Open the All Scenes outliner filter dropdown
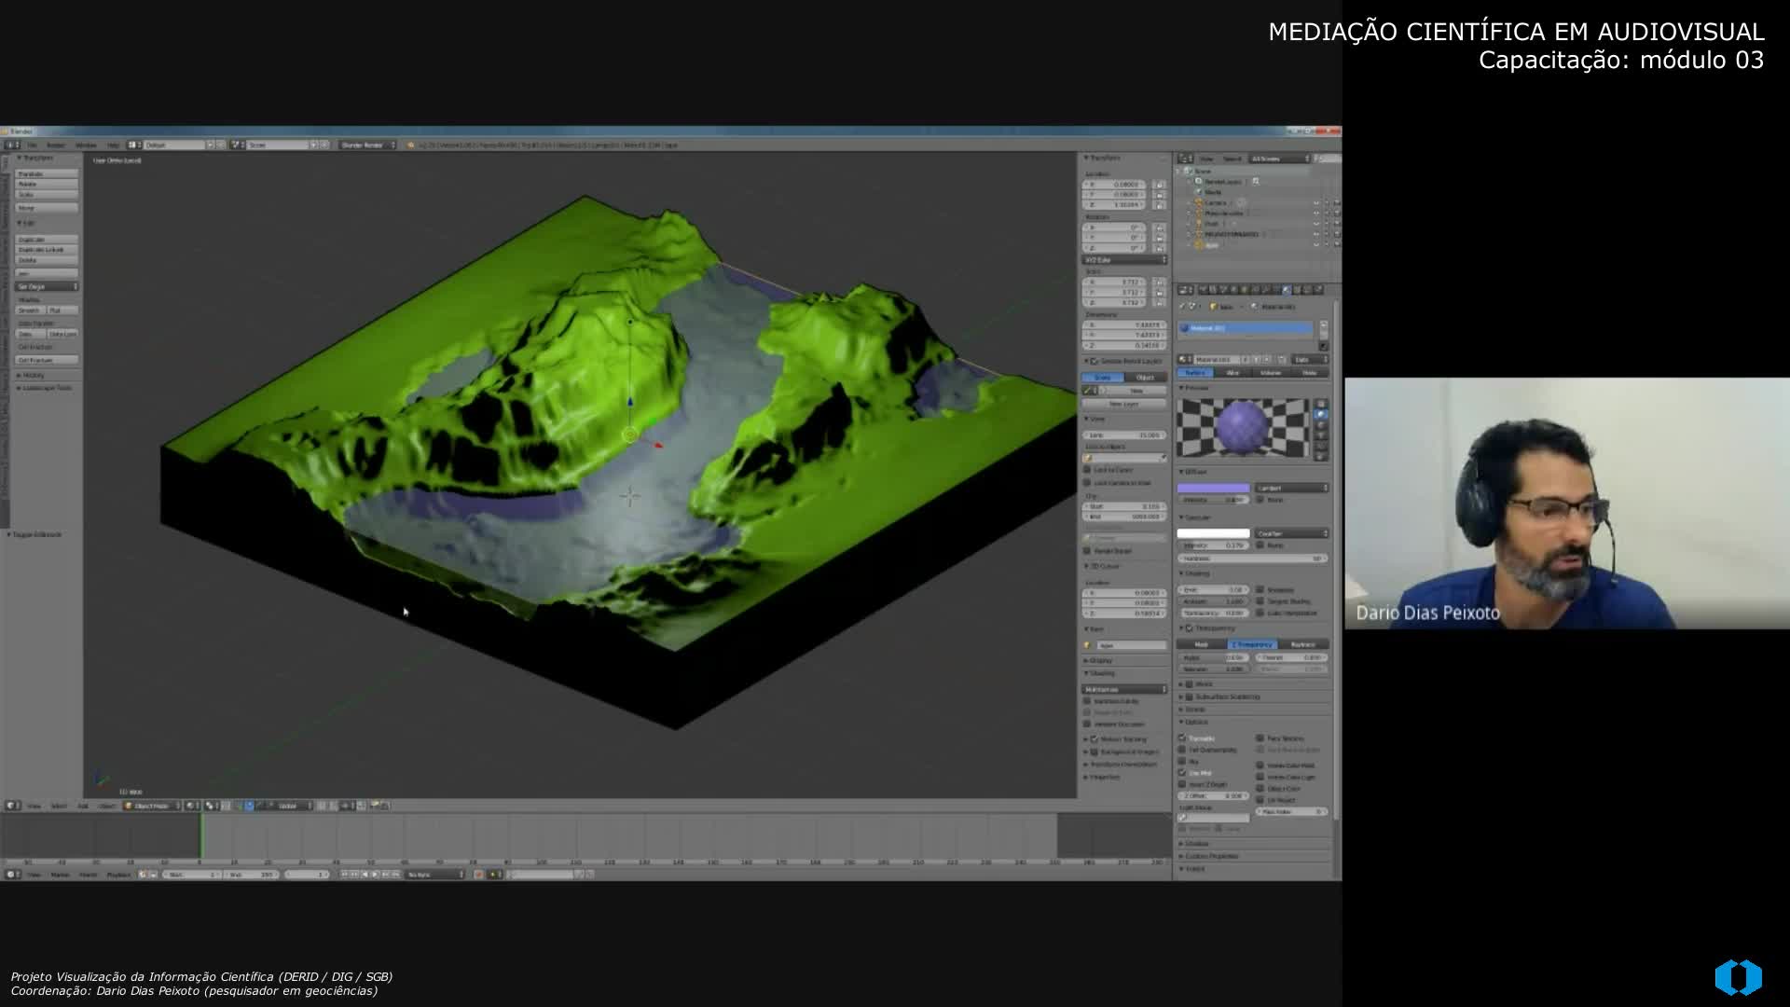 click(1280, 159)
